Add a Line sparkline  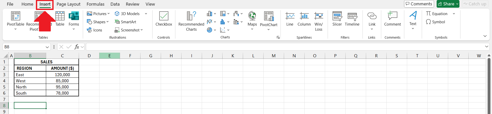pyautogui.click(x=290, y=19)
